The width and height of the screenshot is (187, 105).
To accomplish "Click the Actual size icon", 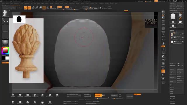I will click(163, 25).
